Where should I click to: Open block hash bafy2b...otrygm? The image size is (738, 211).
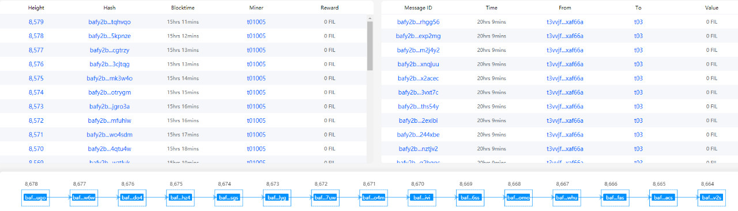point(110,92)
